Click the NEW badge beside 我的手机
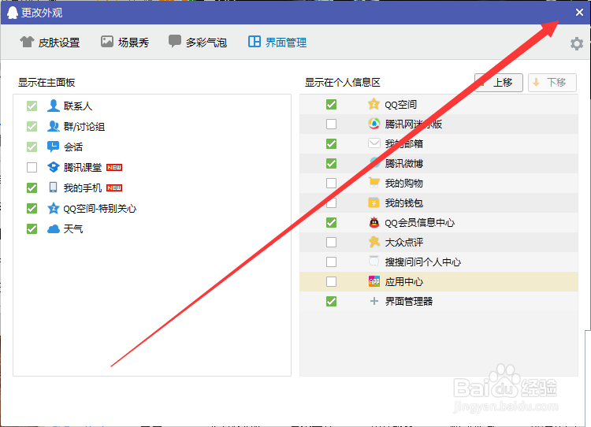 [x=114, y=188]
